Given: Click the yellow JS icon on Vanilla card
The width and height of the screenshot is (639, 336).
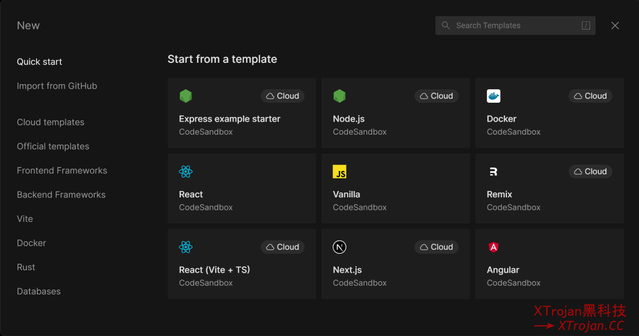Looking at the screenshot, I should click(x=339, y=172).
